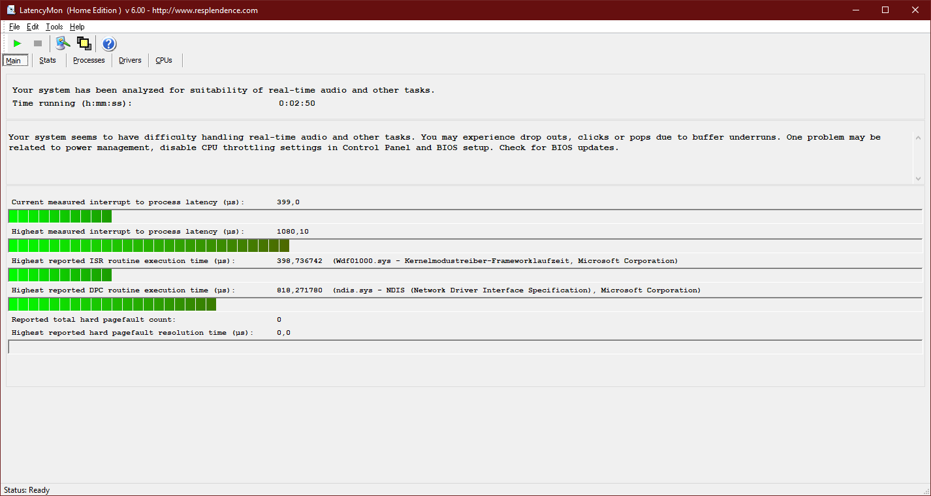Viewport: 931px width, 496px height.
Task: Minimize the LatencyMon window
Action: 856,10
